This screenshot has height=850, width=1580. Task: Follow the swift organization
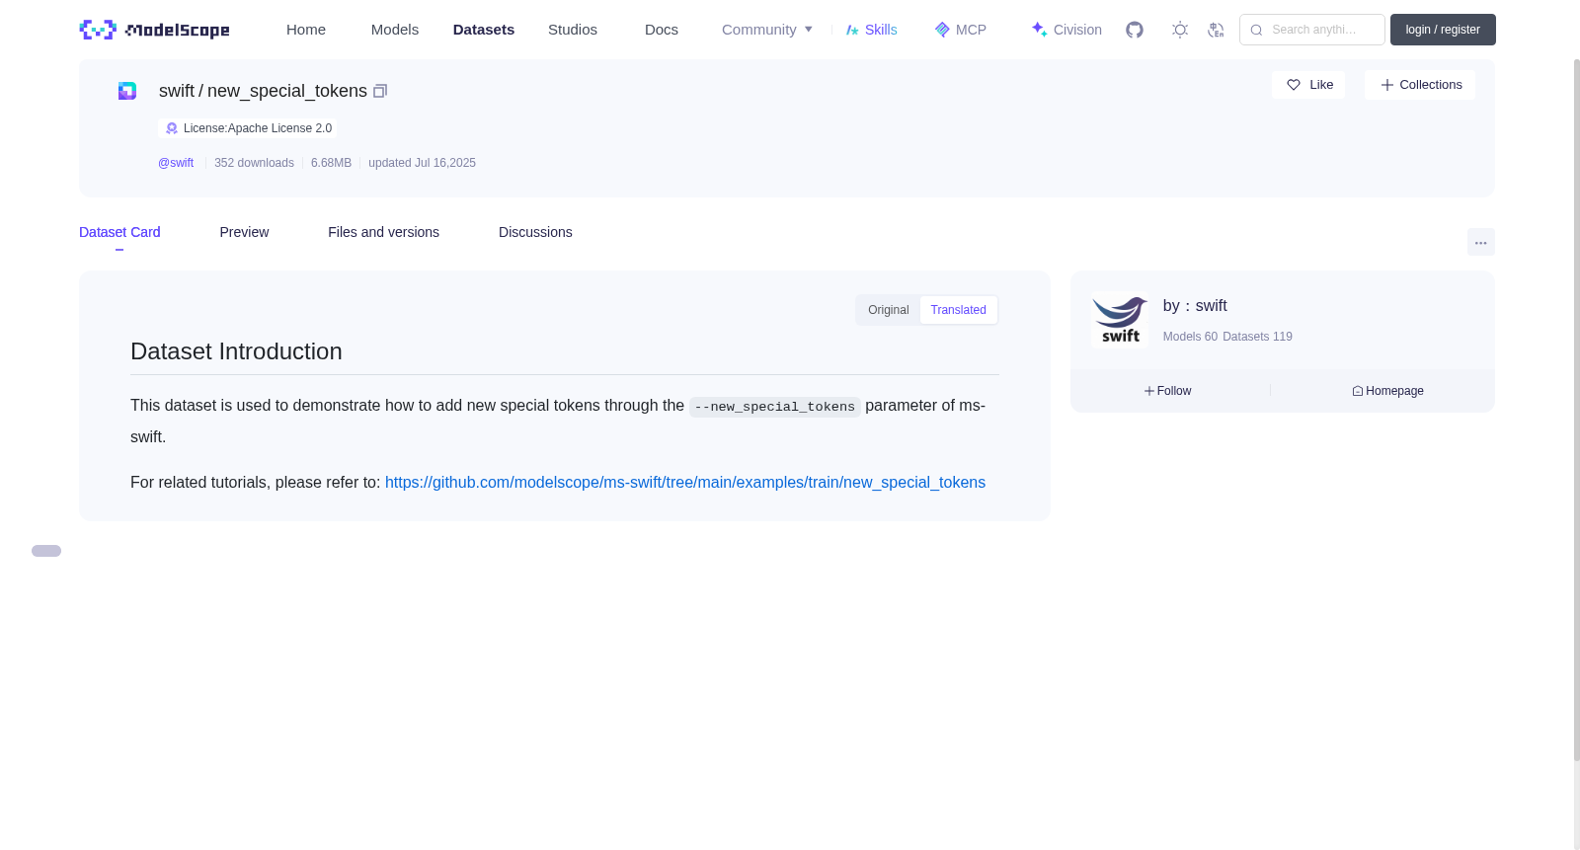tap(1167, 391)
